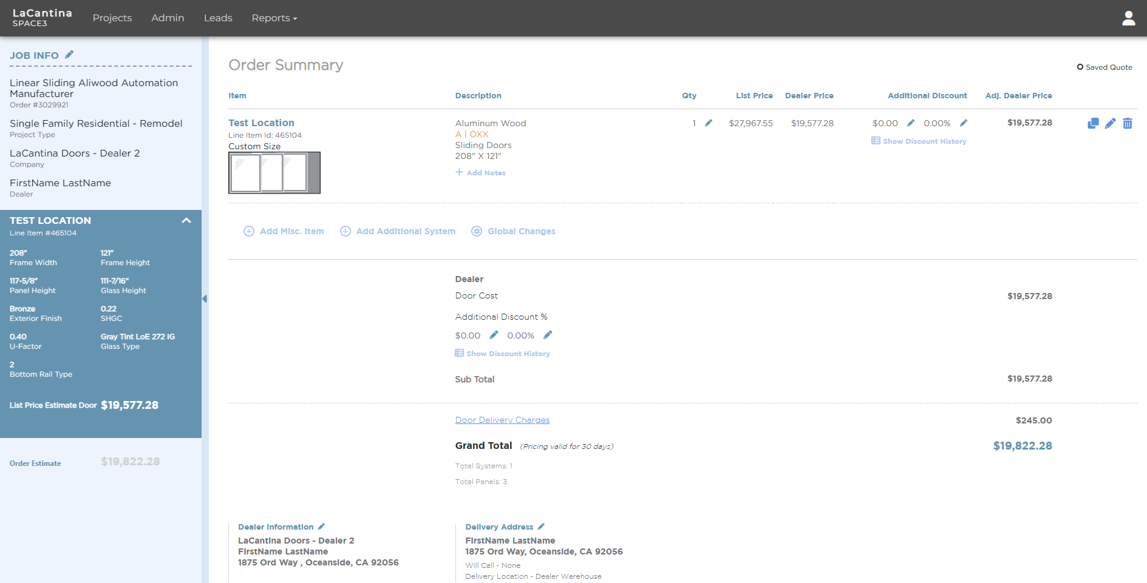Edit line item 0.00% discount percent
This screenshot has width=1147, height=583.
[963, 123]
